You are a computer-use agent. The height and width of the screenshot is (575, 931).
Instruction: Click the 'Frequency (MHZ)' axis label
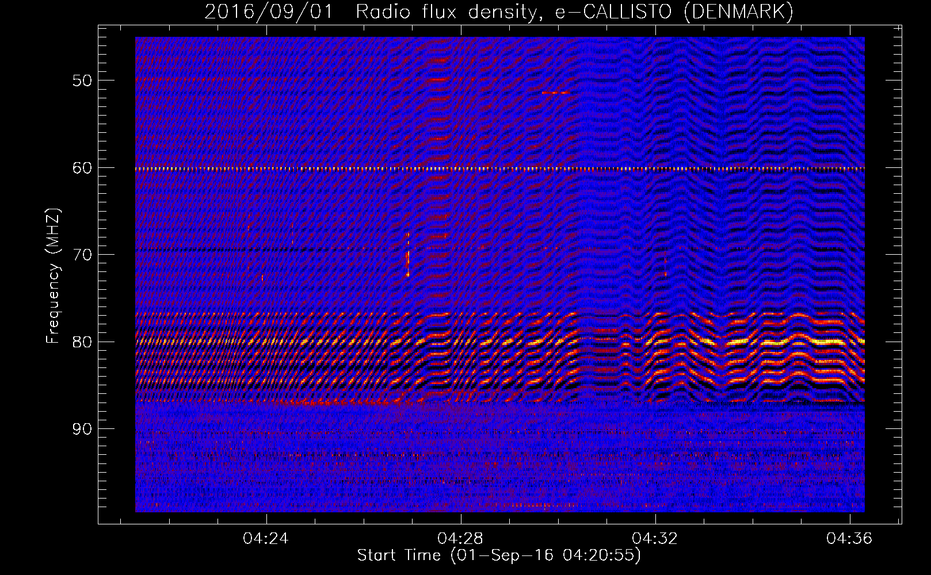pyautogui.click(x=53, y=276)
